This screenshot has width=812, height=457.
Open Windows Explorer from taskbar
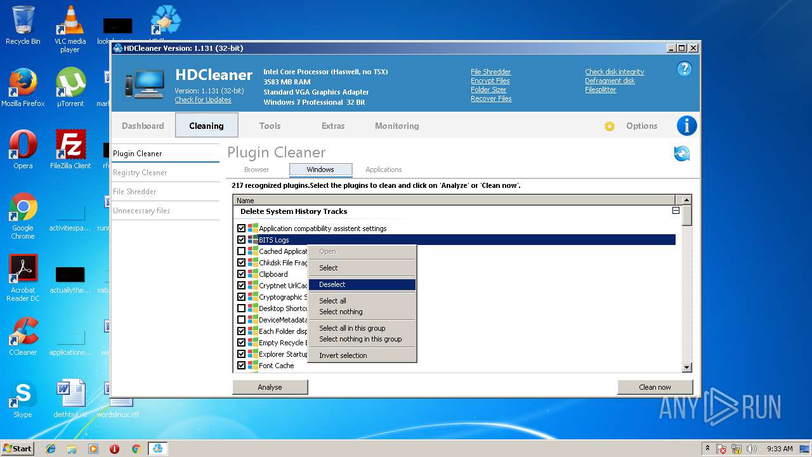click(72, 449)
